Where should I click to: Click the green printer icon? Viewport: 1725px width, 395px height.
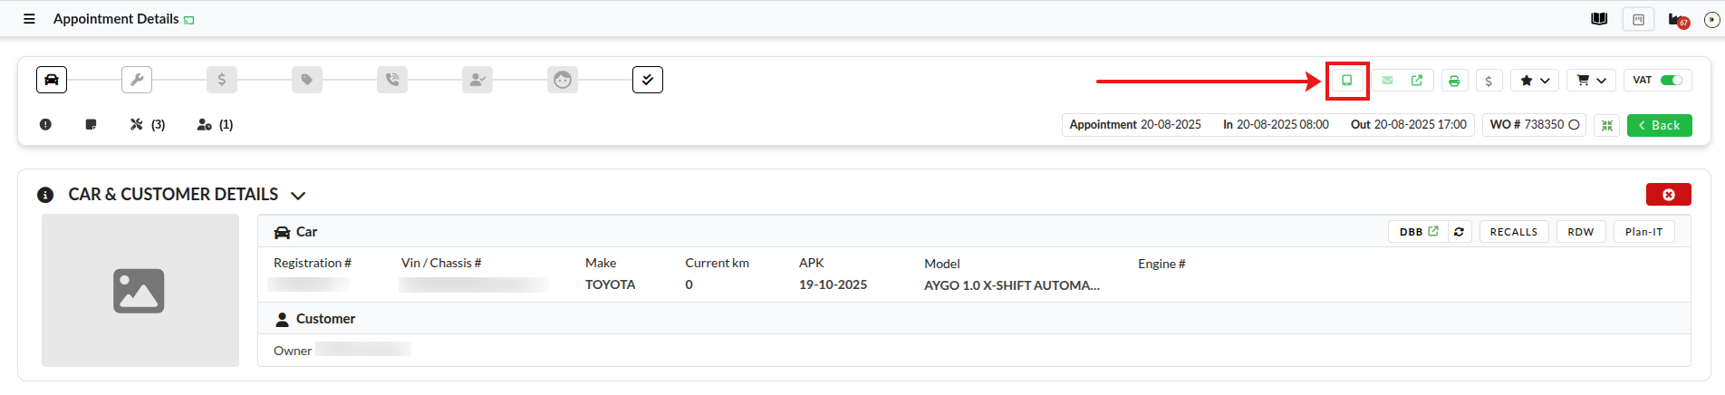click(x=1454, y=81)
